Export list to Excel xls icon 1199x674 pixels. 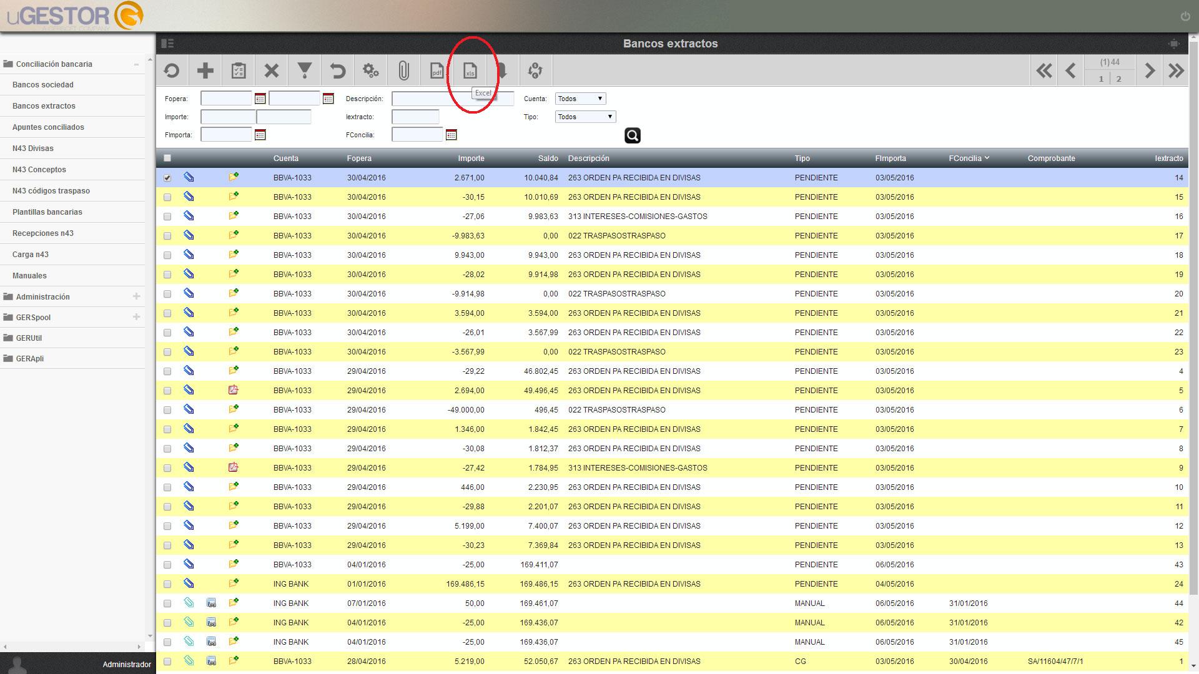click(x=470, y=71)
